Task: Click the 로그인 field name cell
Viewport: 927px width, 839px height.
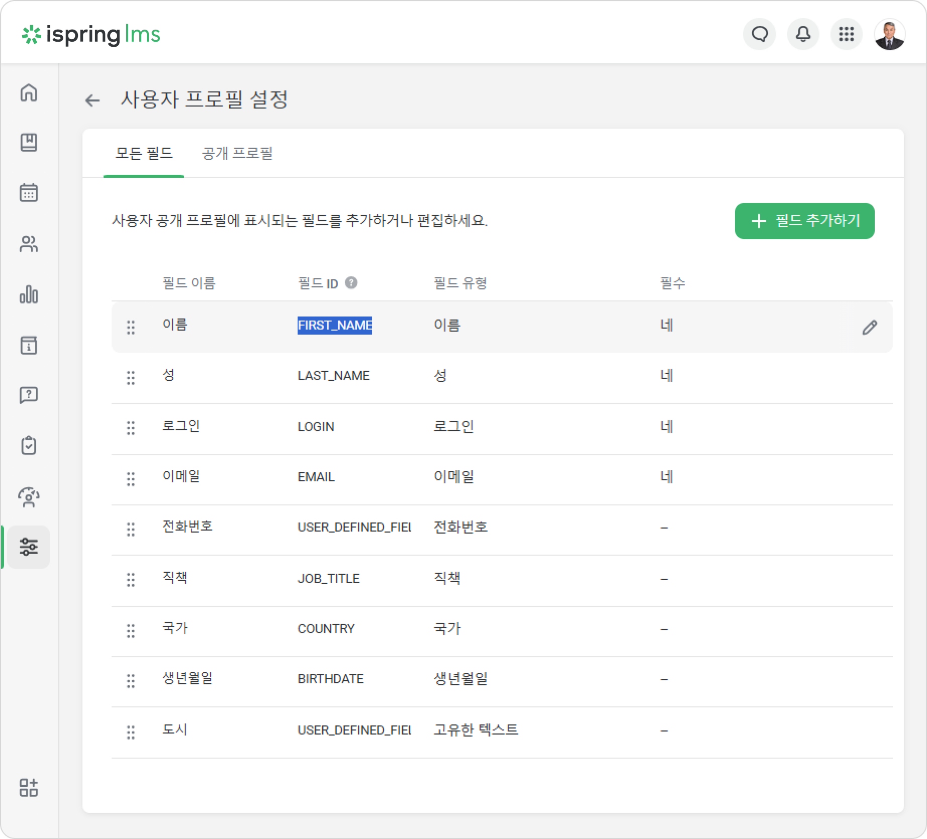Action: point(181,426)
